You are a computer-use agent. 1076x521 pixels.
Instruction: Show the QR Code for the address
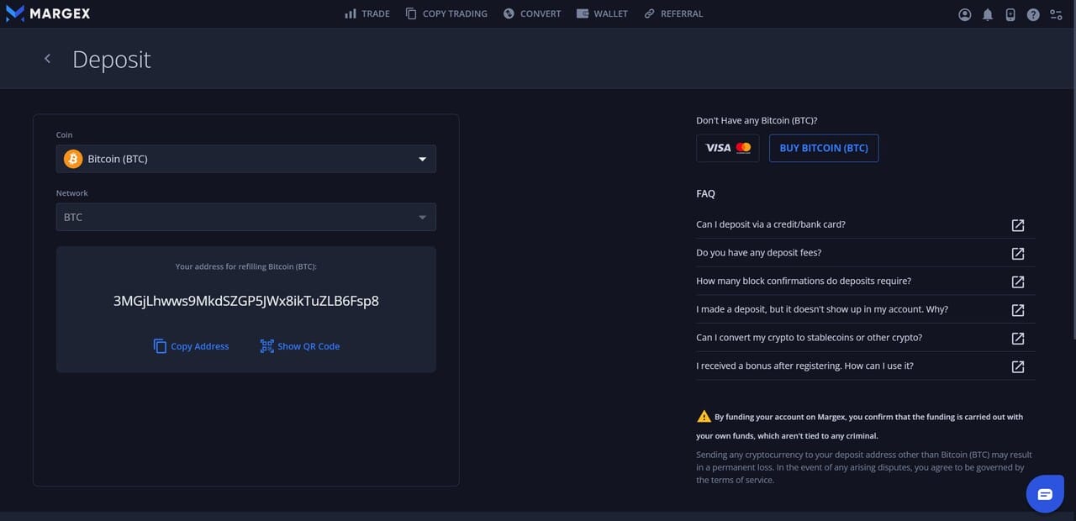(300, 345)
